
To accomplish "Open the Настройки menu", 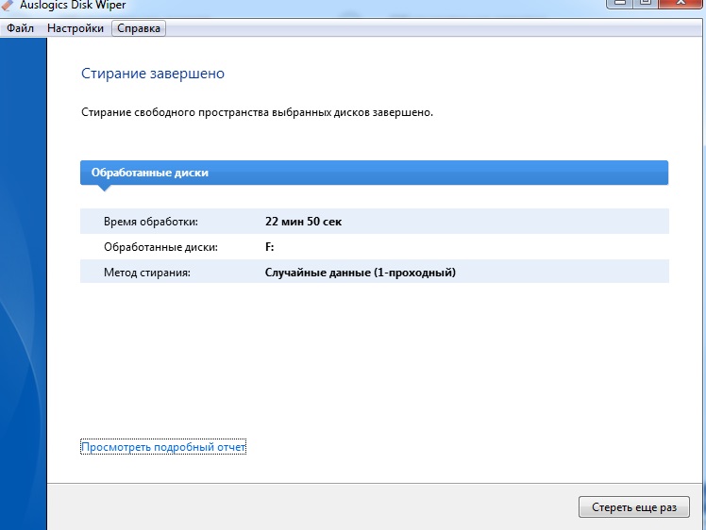I will 76,28.
